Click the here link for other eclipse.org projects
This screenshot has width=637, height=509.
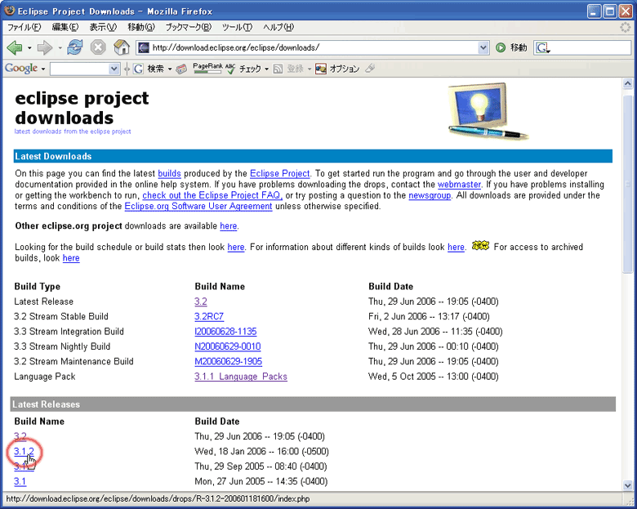229,226
